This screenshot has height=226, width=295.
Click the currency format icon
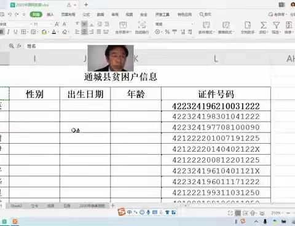[x=157, y=32]
